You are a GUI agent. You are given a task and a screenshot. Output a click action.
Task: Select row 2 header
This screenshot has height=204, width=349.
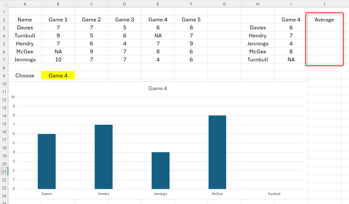point(4,20)
